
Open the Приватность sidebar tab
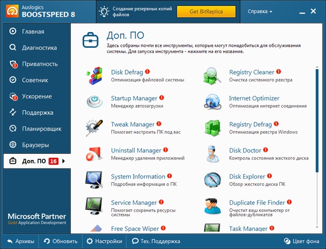[x=40, y=64]
